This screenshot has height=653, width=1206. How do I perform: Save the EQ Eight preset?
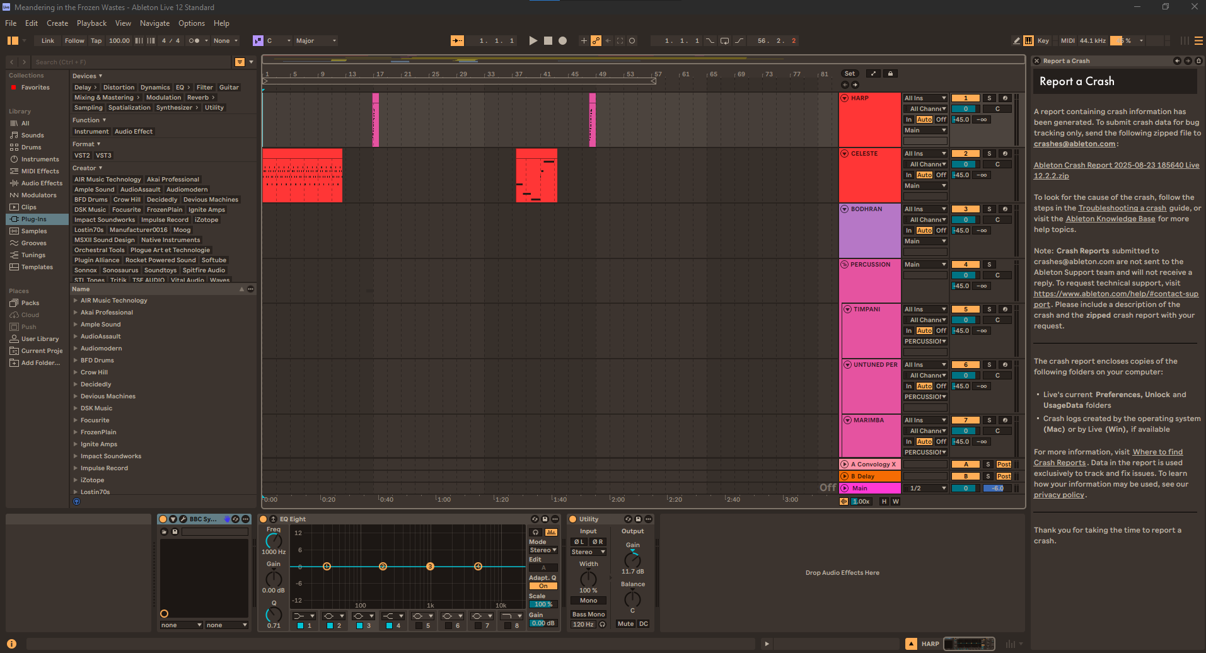point(545,519)
